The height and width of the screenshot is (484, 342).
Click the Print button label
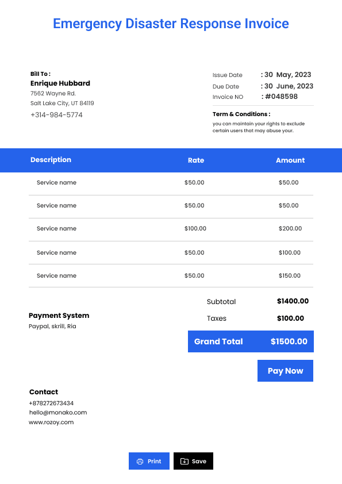coord(155,461)
